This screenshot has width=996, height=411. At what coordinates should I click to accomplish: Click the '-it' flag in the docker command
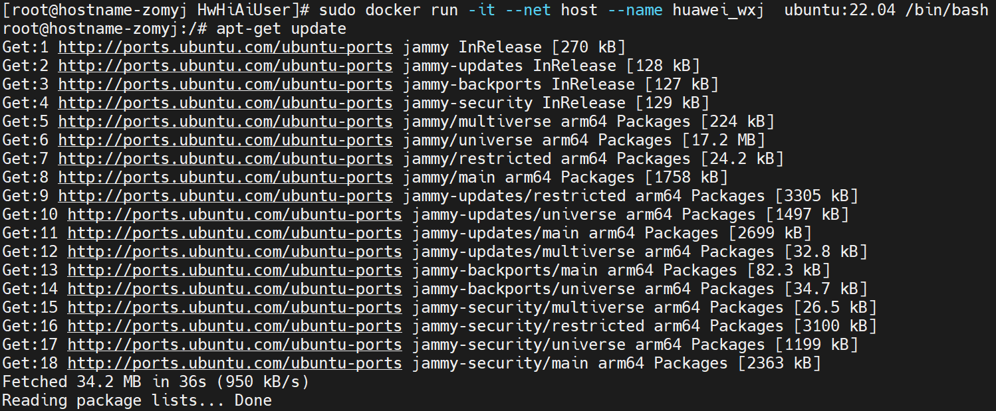point(481,10)
